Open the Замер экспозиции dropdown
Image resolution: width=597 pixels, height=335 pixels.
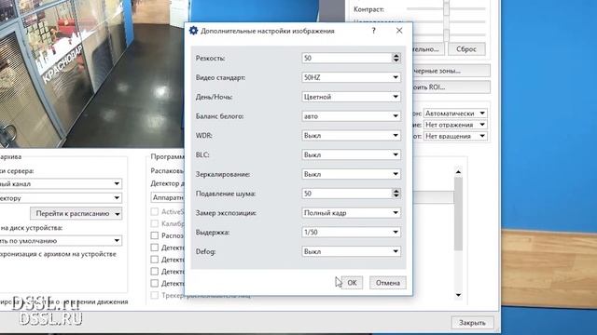351,213
